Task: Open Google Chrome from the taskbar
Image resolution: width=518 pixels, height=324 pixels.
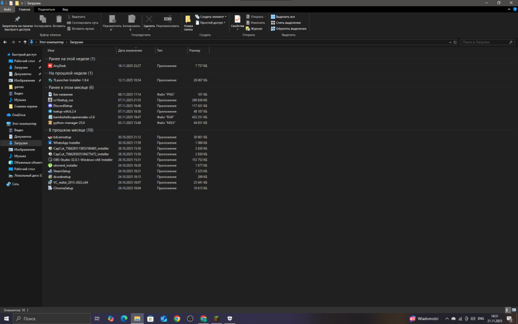Action: (x=177, y=318)
